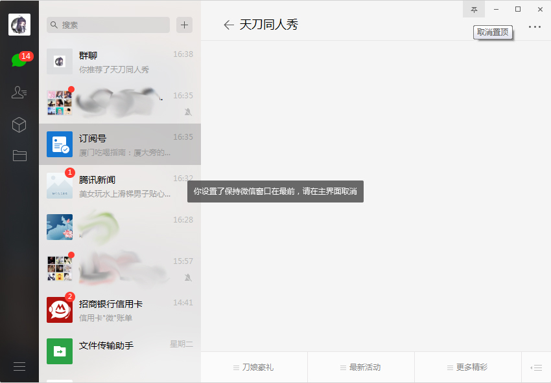Click 取消置顶 to unpin the window
The image size is (551, 383).
pos(492,31)
